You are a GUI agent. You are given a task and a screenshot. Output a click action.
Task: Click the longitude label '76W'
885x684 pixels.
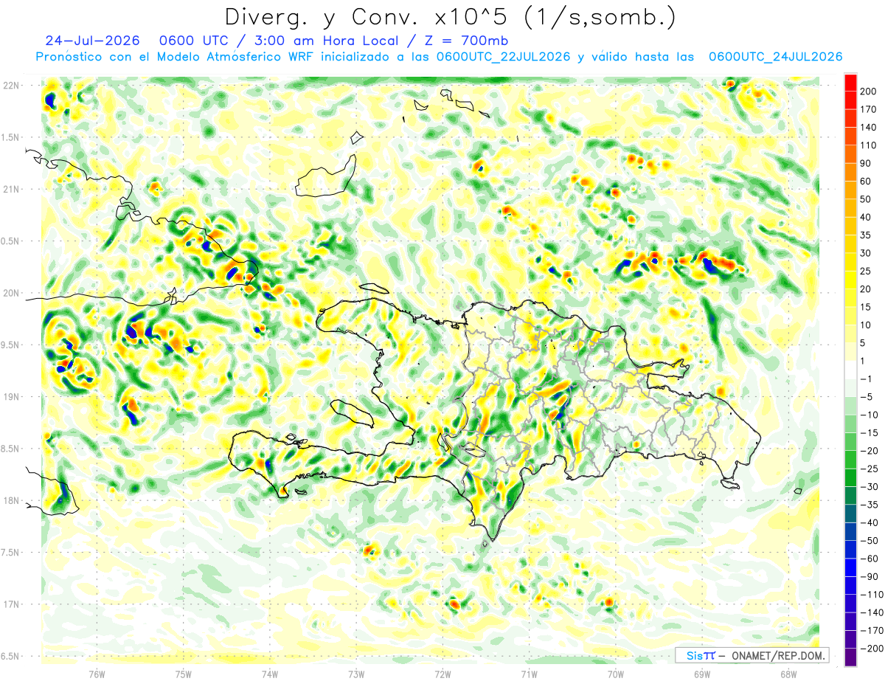click(97, 674)
